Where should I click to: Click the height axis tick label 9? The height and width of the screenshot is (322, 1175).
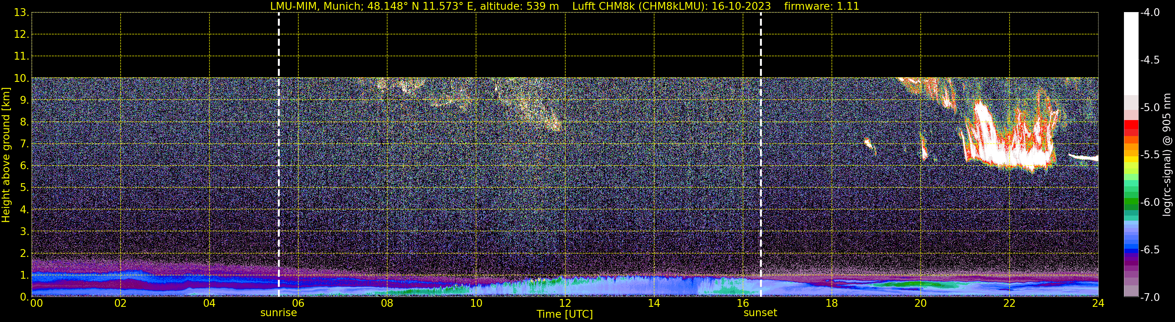[x=24, y=100]
